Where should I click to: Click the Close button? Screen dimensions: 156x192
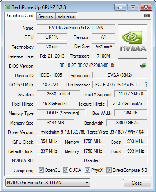click(x=137, y=183)
